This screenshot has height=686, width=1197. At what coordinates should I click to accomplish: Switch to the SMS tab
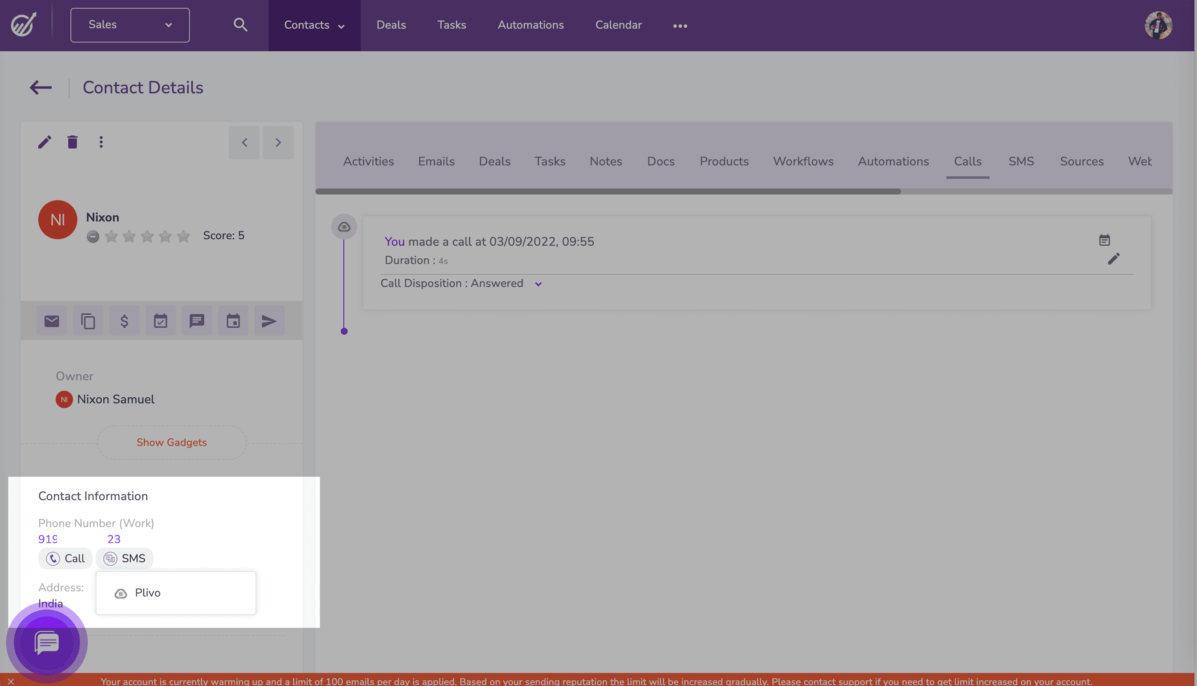point(1021,161)
